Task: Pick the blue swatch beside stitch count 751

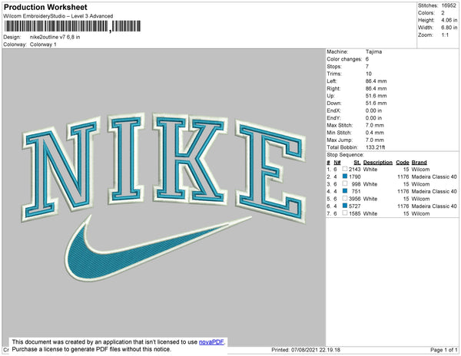Action: click(345, 191)
